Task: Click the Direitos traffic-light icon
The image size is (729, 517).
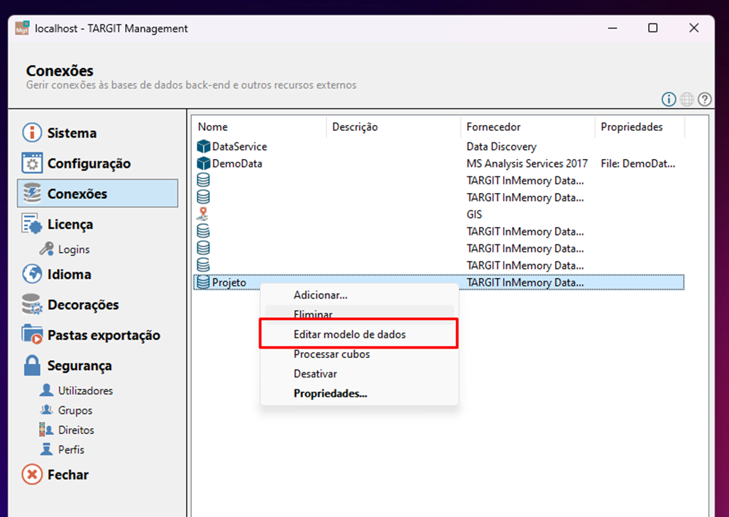Action: pyautogui.click(x=47, y=429)
